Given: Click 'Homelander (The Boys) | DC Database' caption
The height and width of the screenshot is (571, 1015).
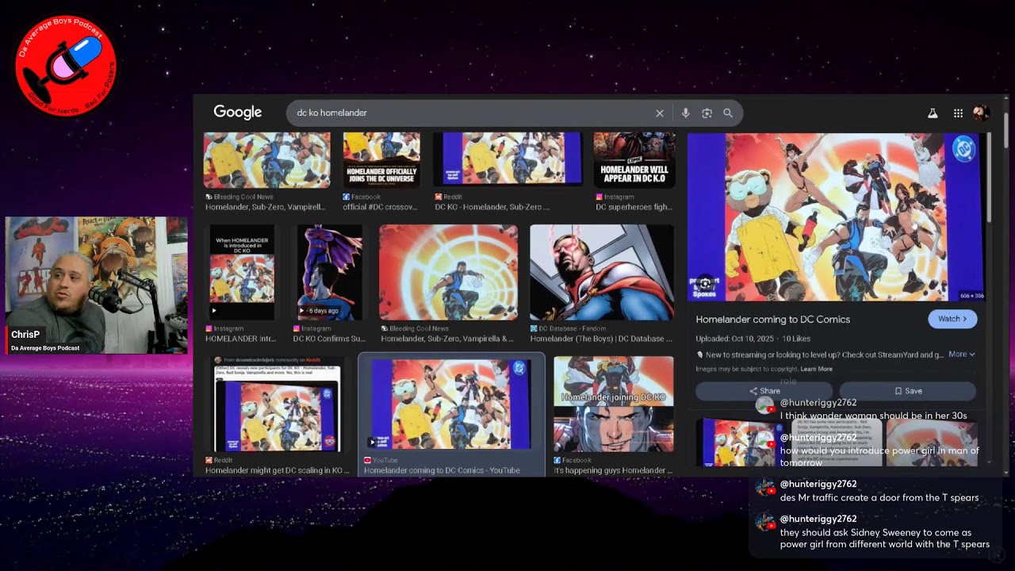Looking at the screenshot, I should [x=601, y=339].
